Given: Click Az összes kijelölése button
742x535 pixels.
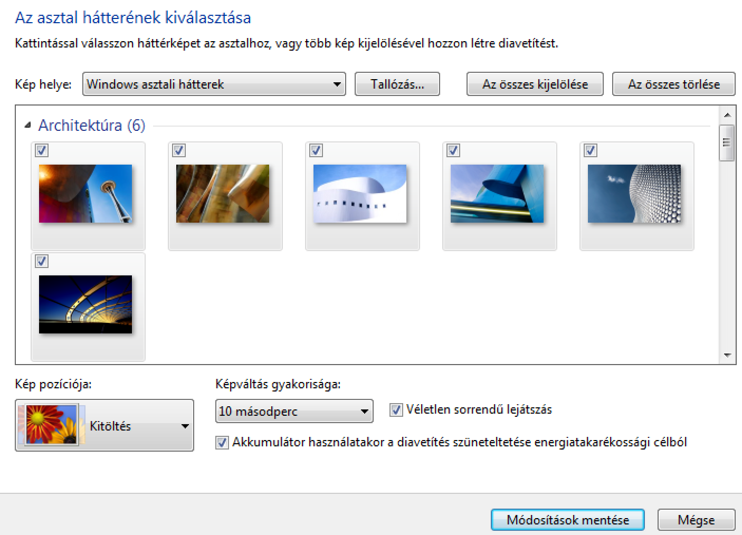Looking at the screenshot, I should point(535,84).
